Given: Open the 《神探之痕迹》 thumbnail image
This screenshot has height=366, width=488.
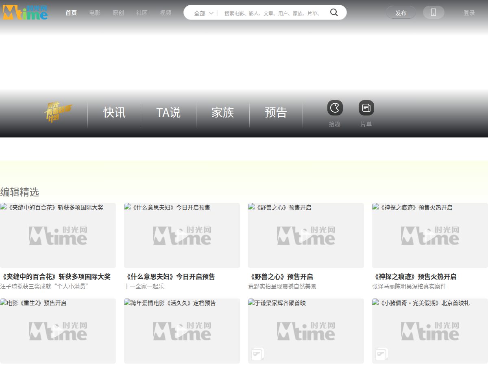Looking at the screenshot, I should [x=430, y=235].
